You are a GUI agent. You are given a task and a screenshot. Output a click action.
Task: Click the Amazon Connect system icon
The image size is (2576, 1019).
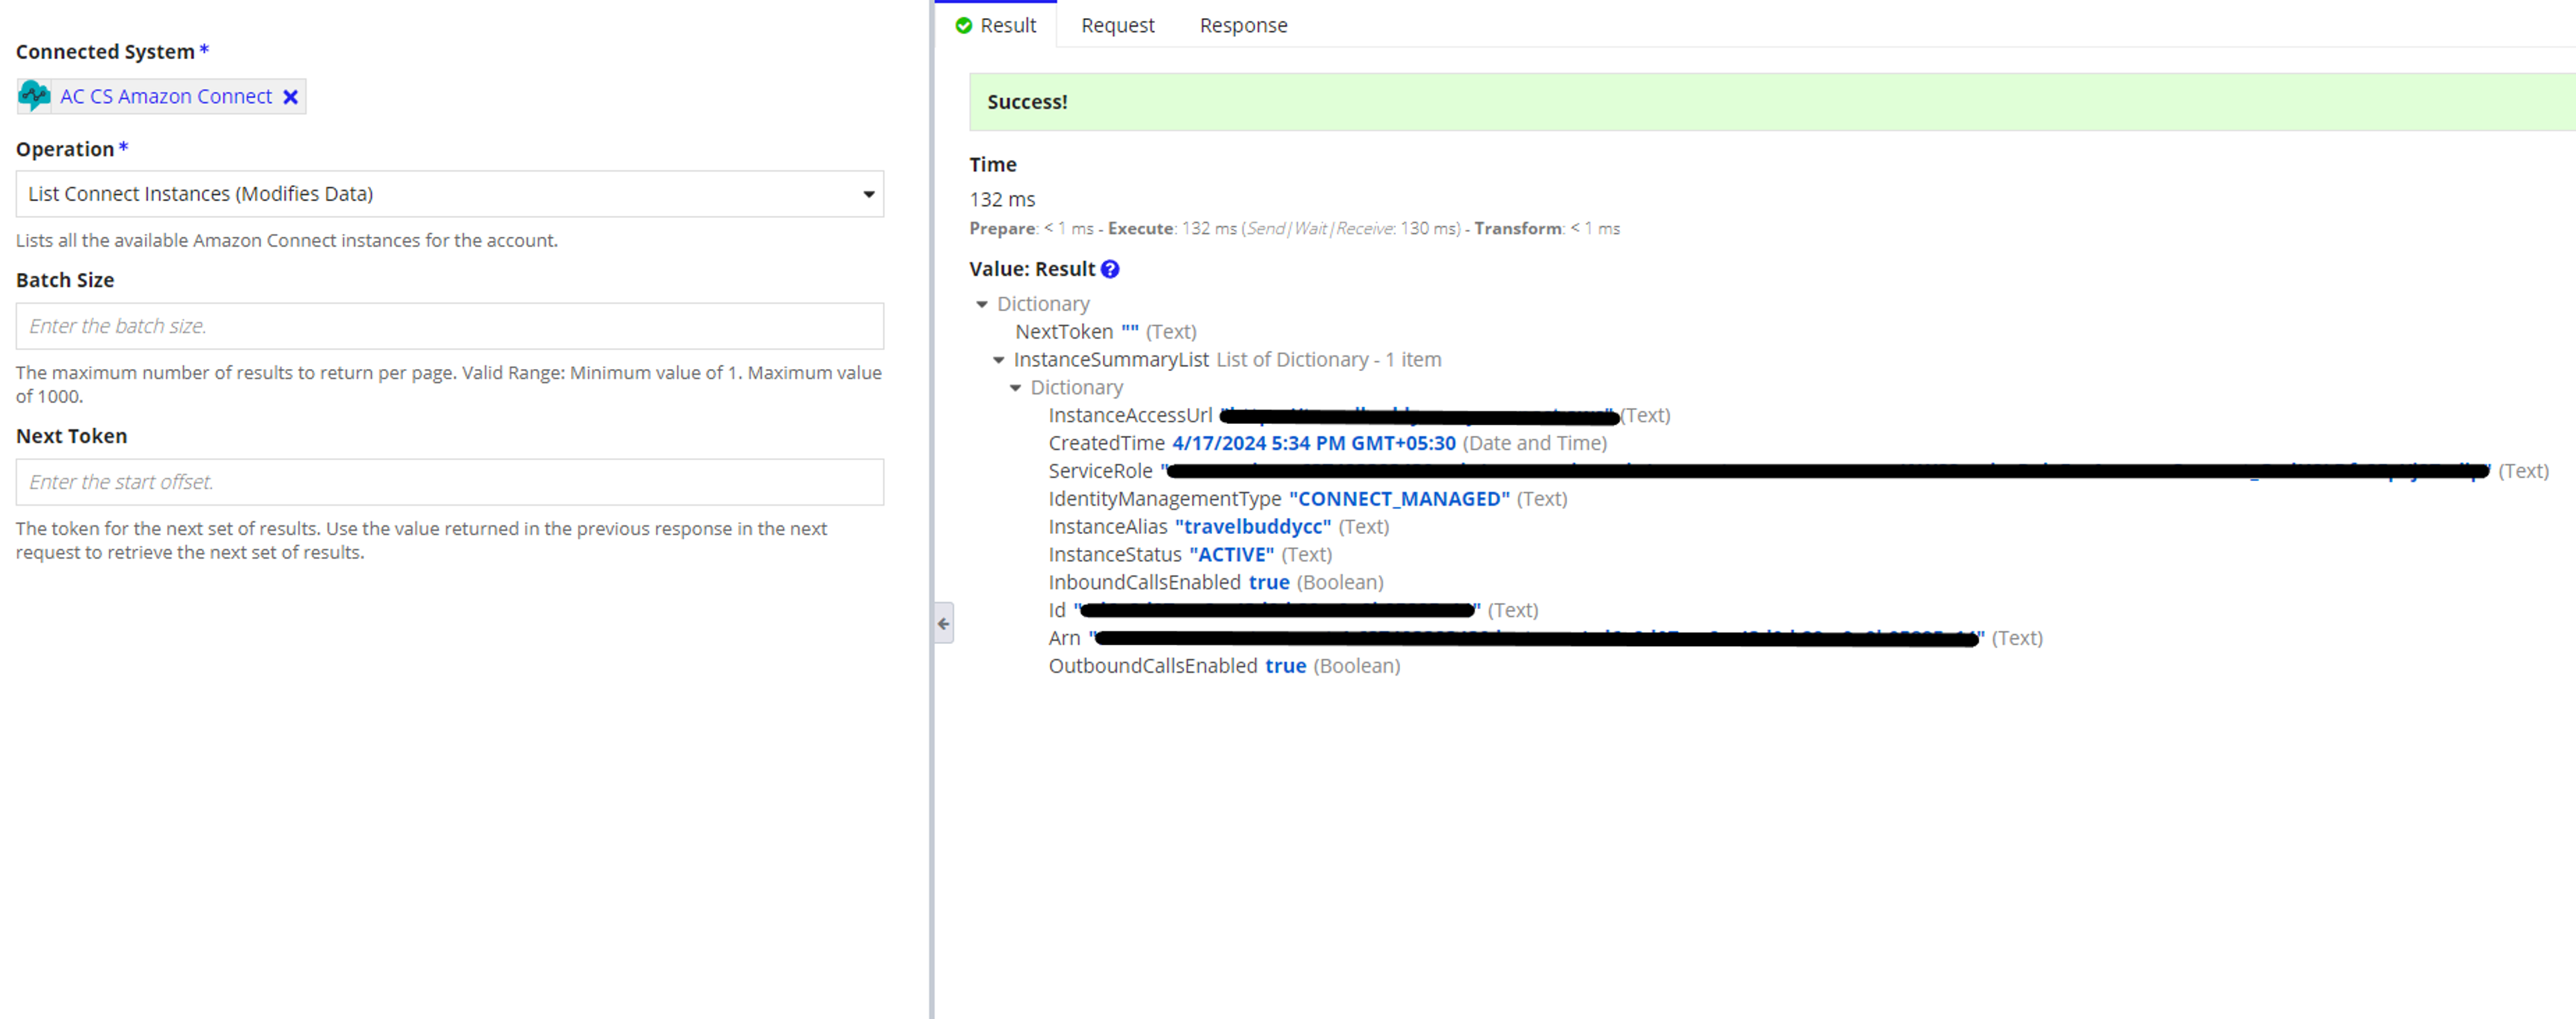pos(35,96)
